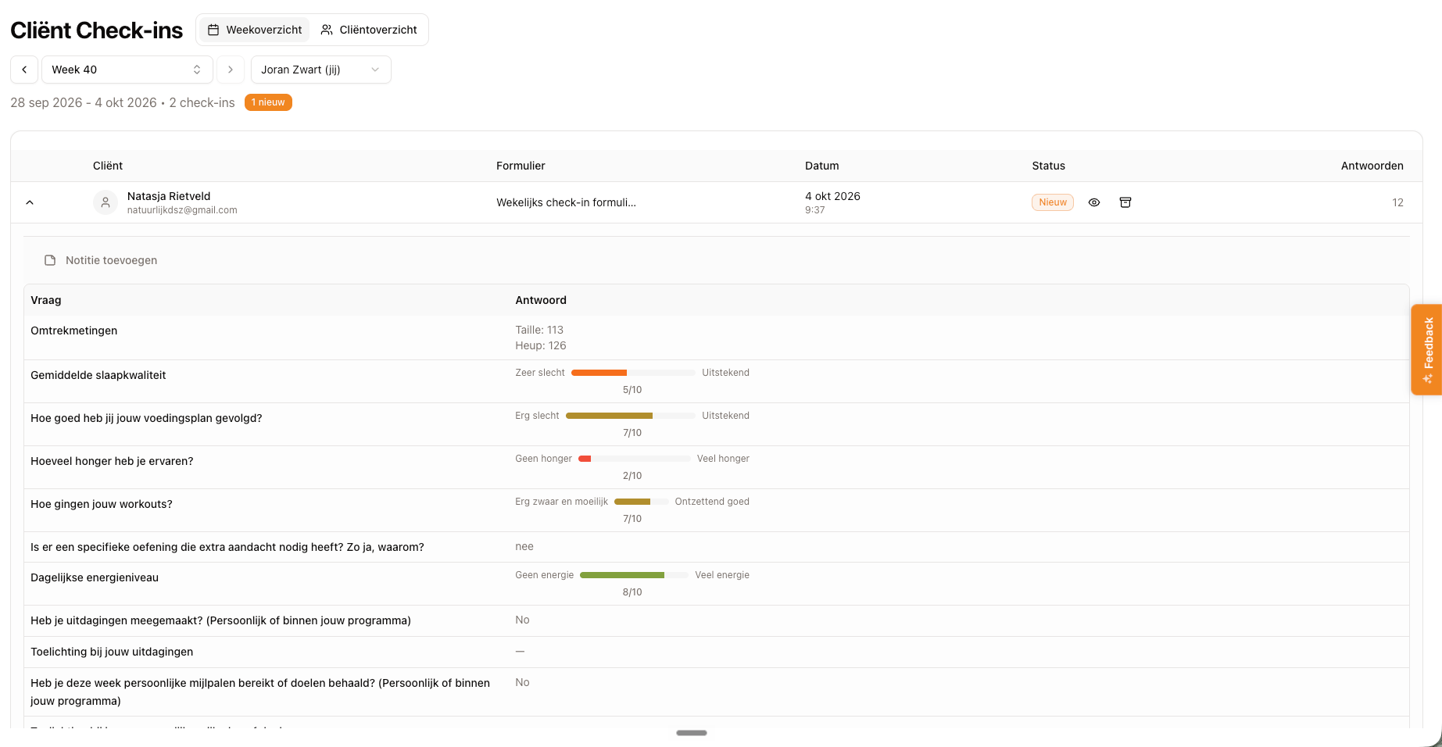Click the answer count 12
The height and width of the screenshot is (747, 1442).
pos(1397,202)
